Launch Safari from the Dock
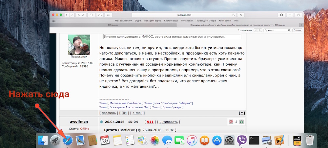The height and width of the screenshot is (148, 328). (68, 140)
